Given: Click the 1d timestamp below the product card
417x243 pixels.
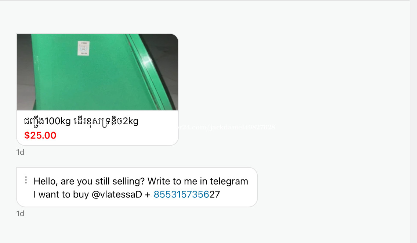Looking at the screenshot, I should tap(20, 152).
